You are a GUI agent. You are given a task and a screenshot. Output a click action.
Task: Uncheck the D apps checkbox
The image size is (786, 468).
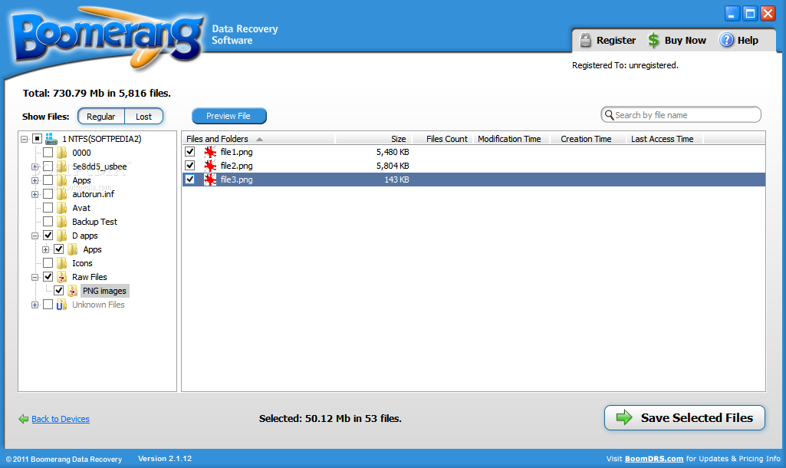click(x=48, y=235)
